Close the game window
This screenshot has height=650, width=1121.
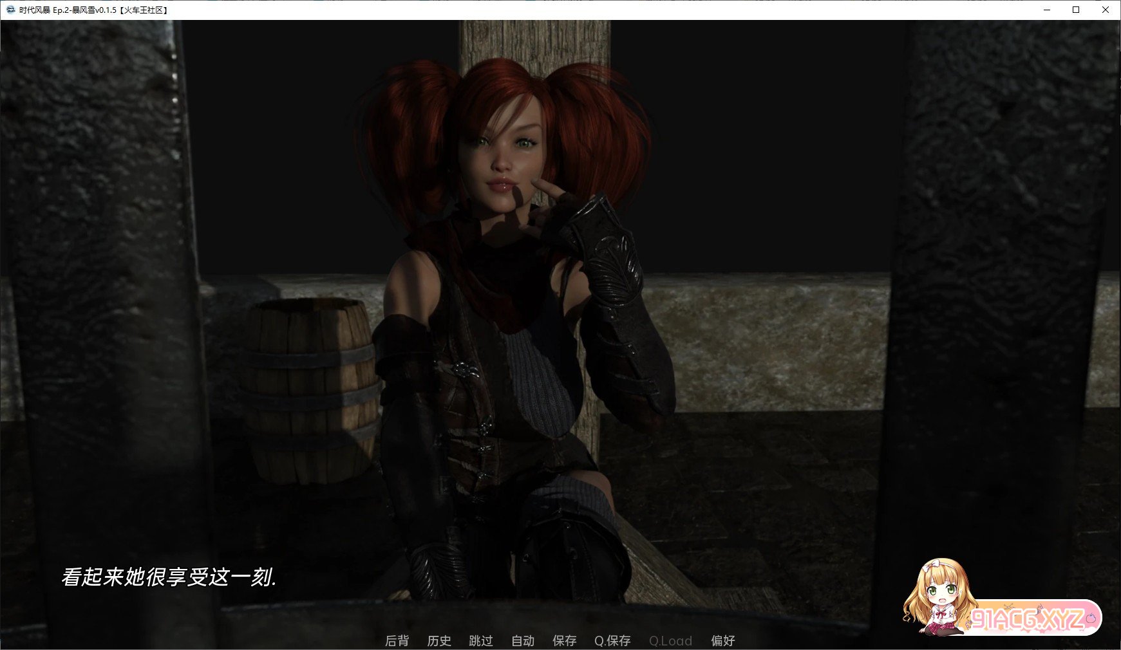(x=1106, y=10)
